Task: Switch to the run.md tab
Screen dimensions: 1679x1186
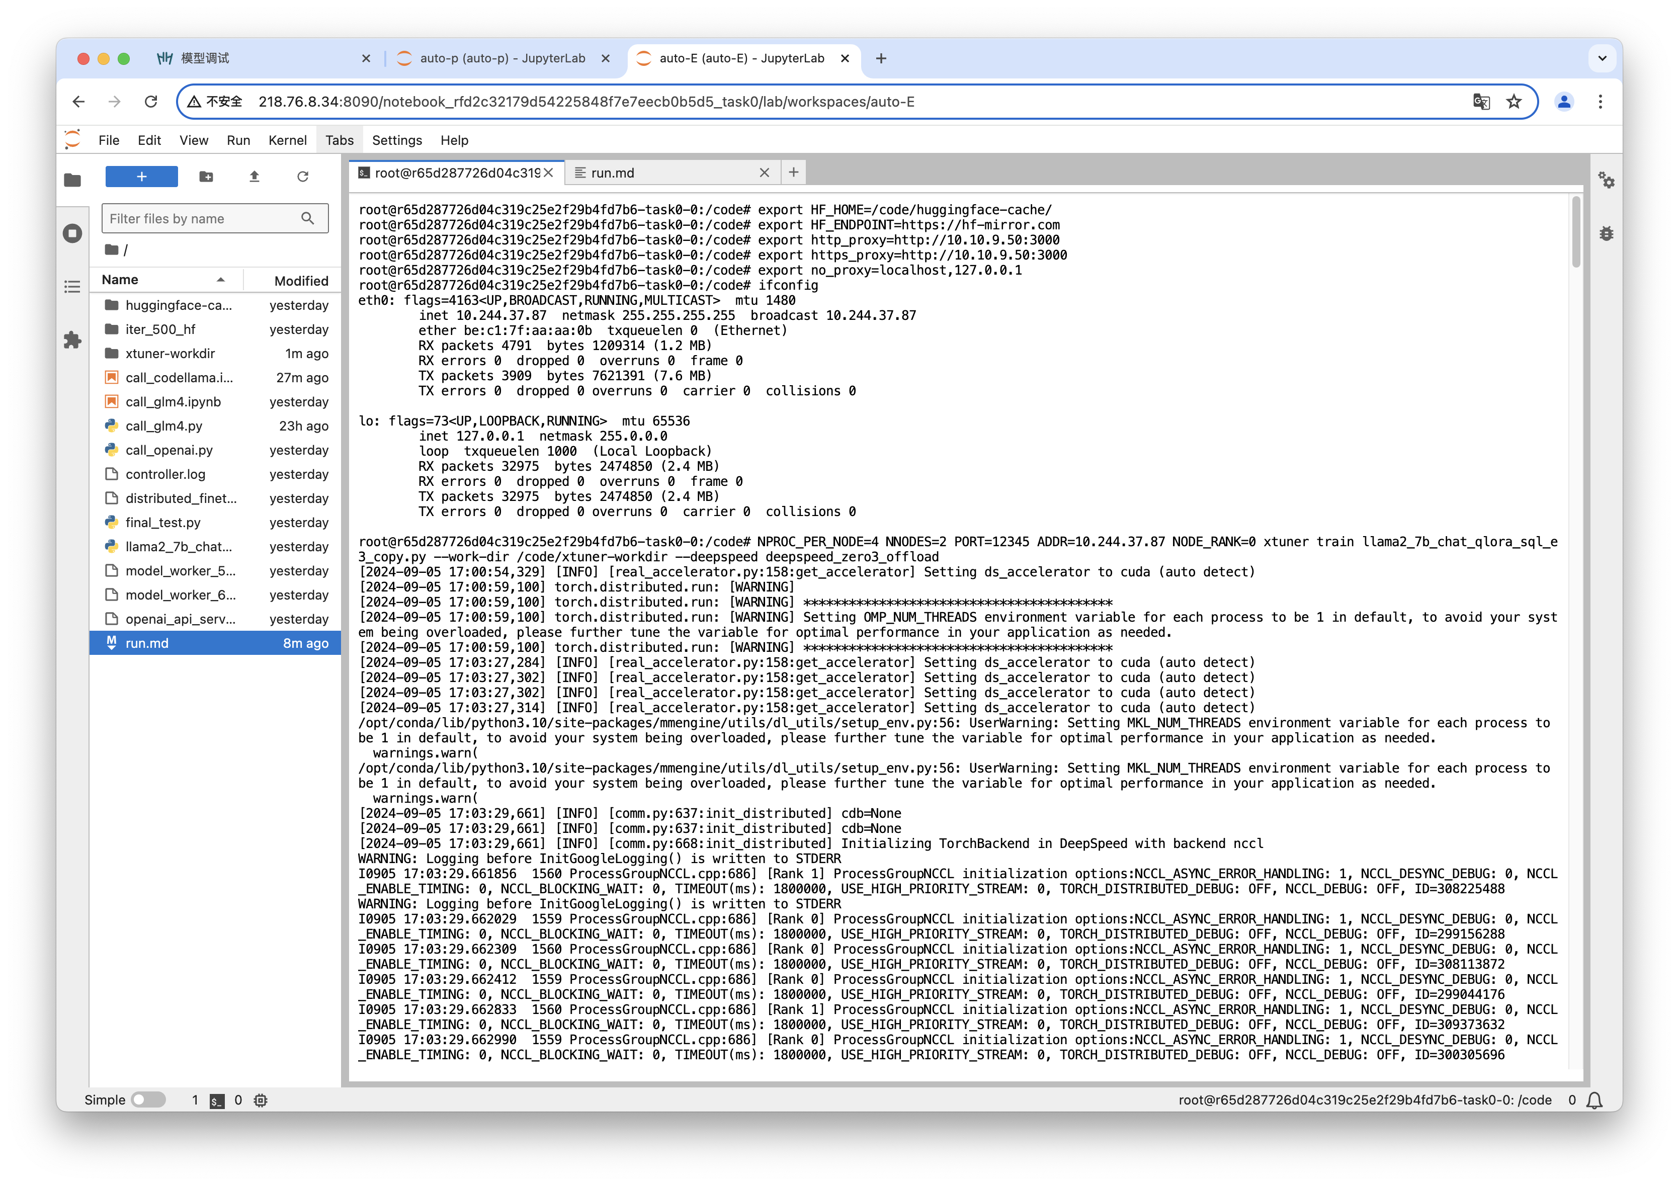Action: [613, 173]
